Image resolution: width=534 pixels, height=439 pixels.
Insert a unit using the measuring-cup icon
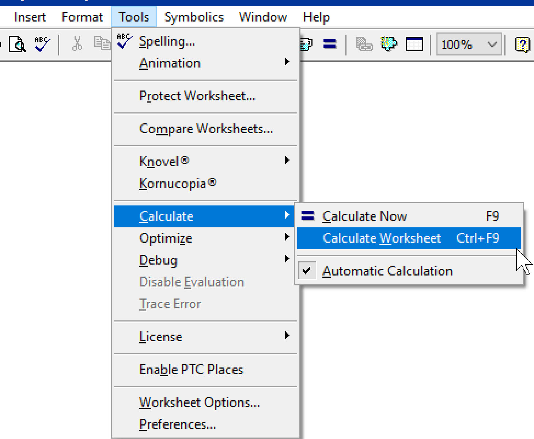(306, 44)
